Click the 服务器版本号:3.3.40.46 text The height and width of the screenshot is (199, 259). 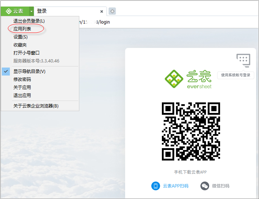(36, 61)
